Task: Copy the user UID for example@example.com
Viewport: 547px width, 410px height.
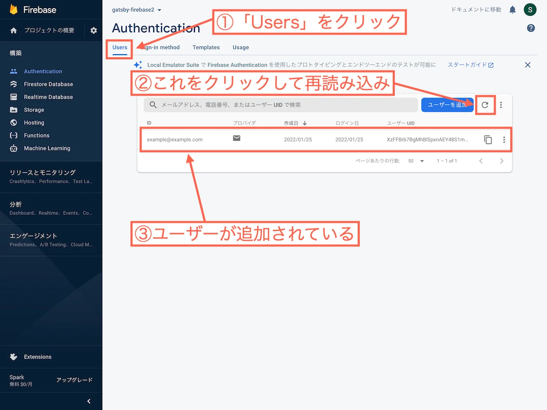Action: [x=488, y=140]
